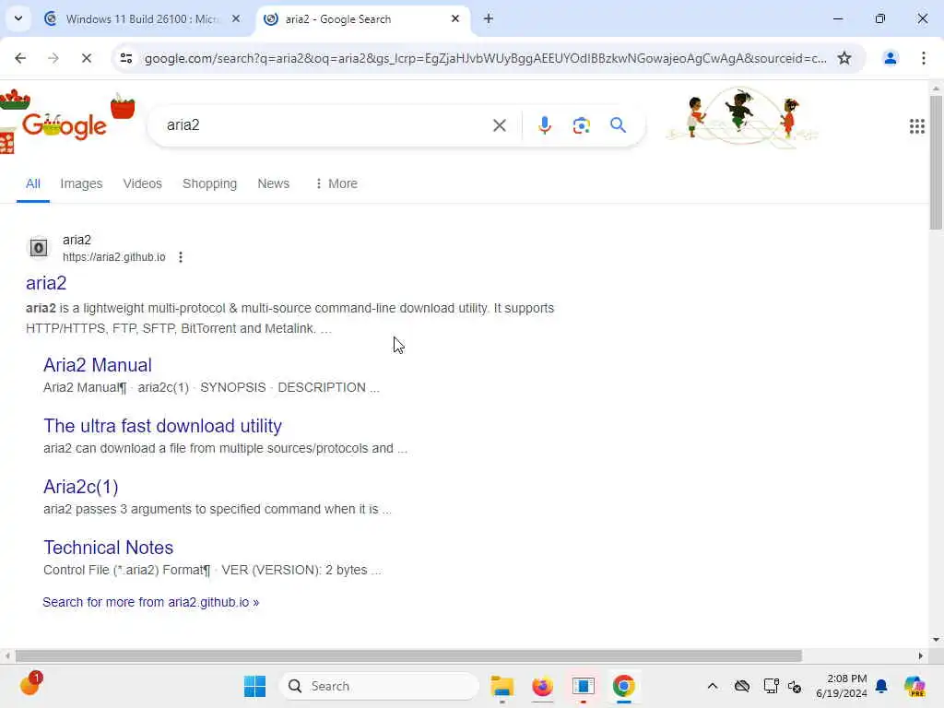View site information icon in address bar

tap(126, 58)
